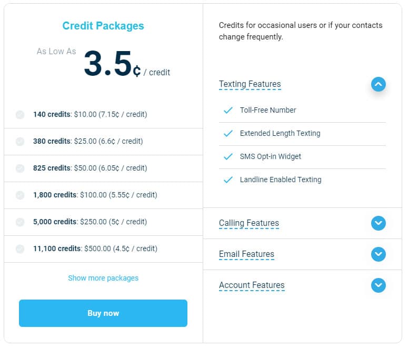Click the Calling Features heading
This screenshot has height=348, width=408.
249,223
